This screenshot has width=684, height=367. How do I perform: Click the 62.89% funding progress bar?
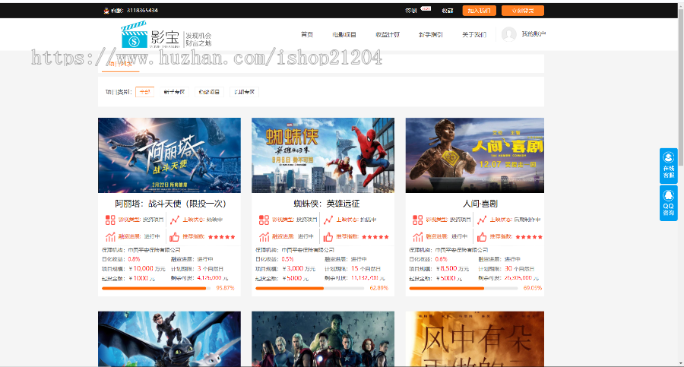point(310,289)
